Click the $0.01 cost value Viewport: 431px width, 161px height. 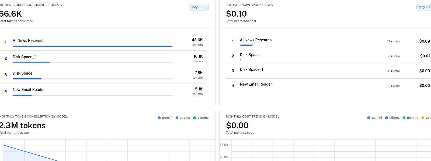pyautogui.click(x=425, y=56)
